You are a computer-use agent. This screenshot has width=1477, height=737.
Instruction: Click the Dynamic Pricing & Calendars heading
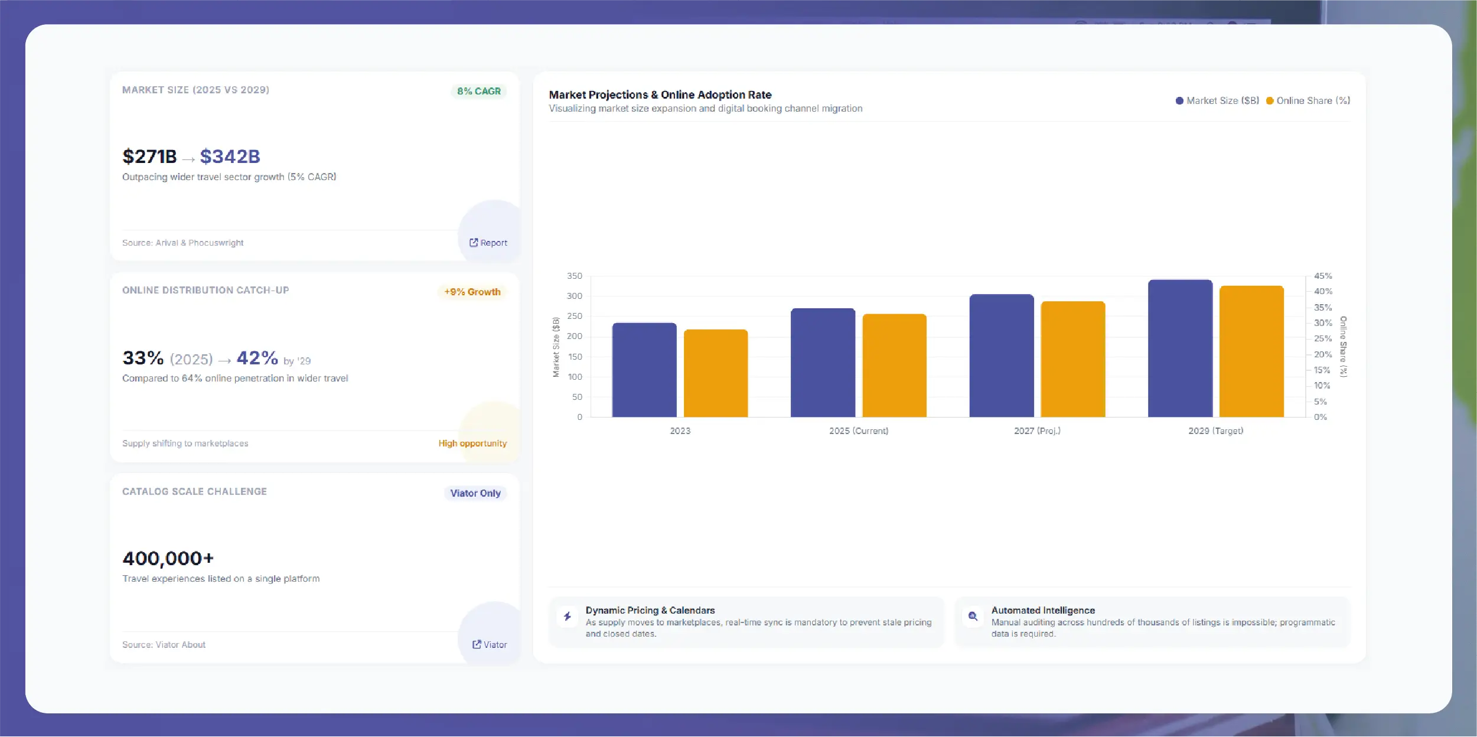(x=650, y=610)
